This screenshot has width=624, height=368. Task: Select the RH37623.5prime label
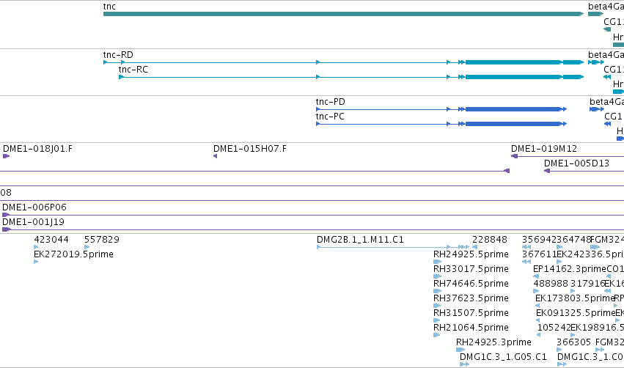pos(471,298)
